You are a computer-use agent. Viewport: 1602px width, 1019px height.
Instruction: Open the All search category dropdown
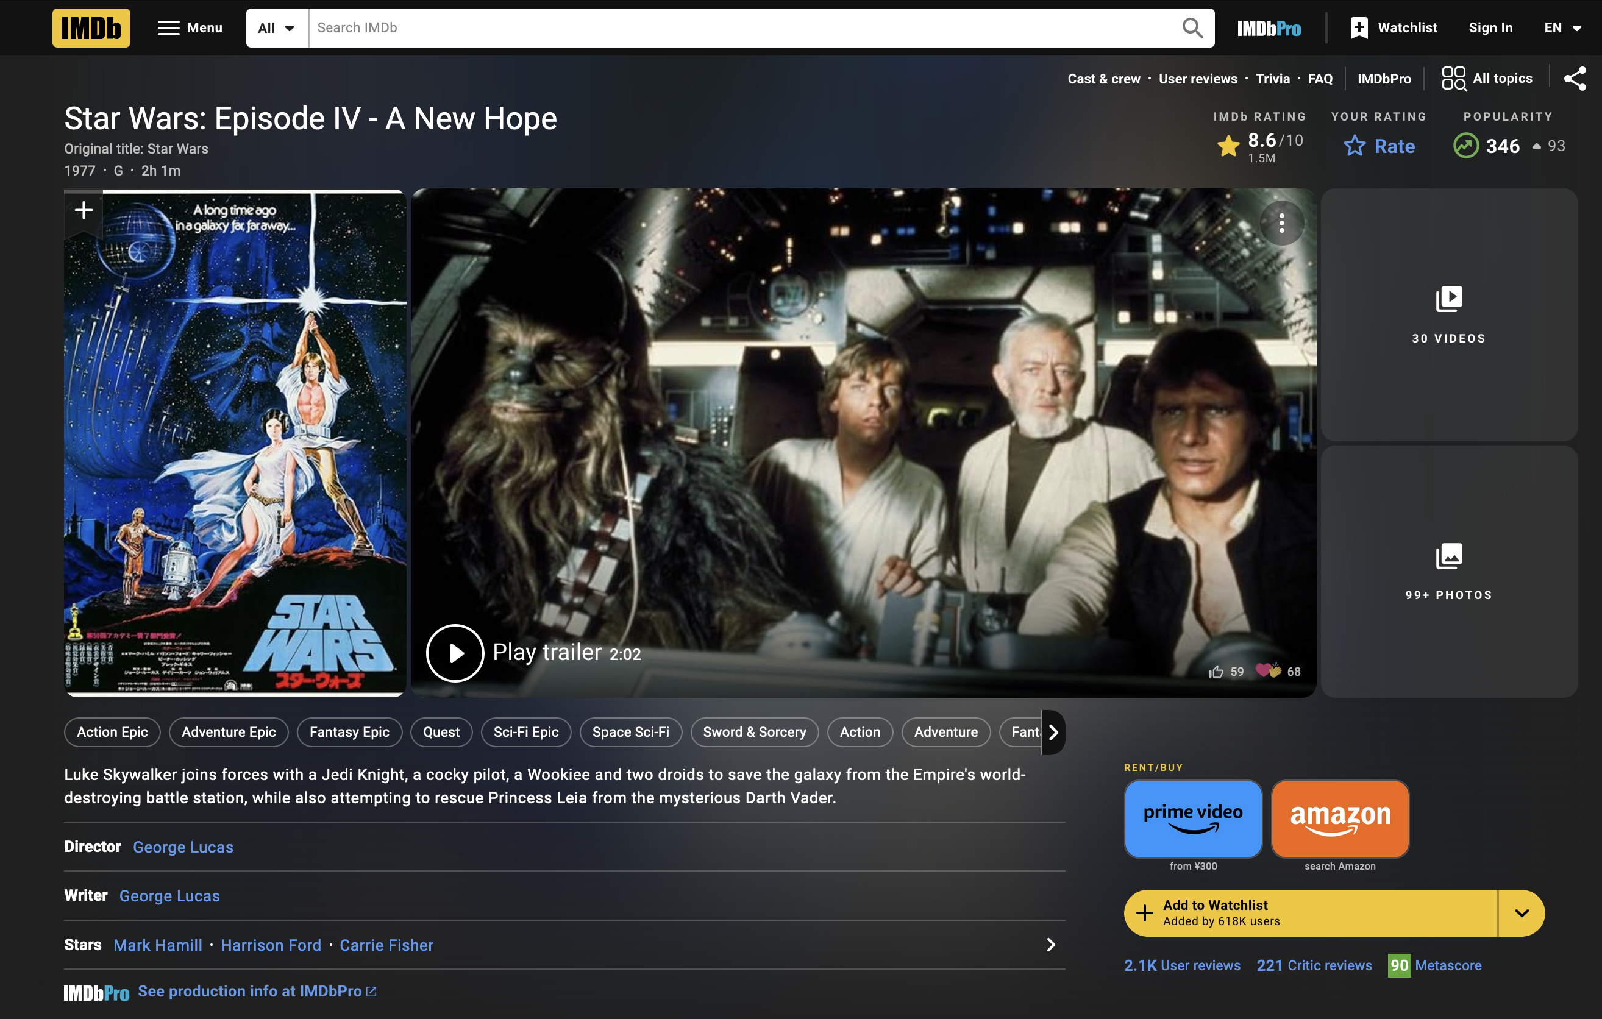point(277,28)
